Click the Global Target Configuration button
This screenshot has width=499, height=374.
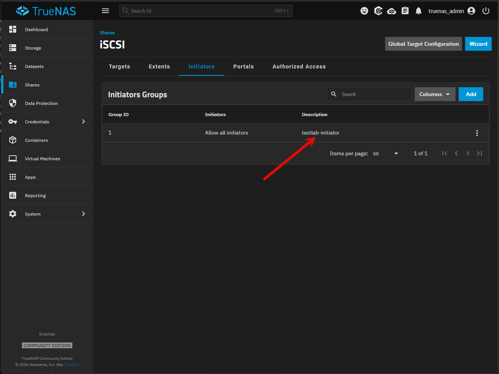click(x=423, y=44)
